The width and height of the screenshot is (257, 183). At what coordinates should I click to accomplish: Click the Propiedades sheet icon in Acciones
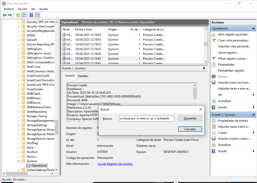tap(213, 65)
